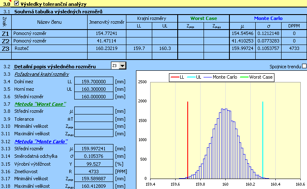Select the Požadované krajní rozměry heading
The width and height of the screenshot is (307, 189).
tap(42, 74)
